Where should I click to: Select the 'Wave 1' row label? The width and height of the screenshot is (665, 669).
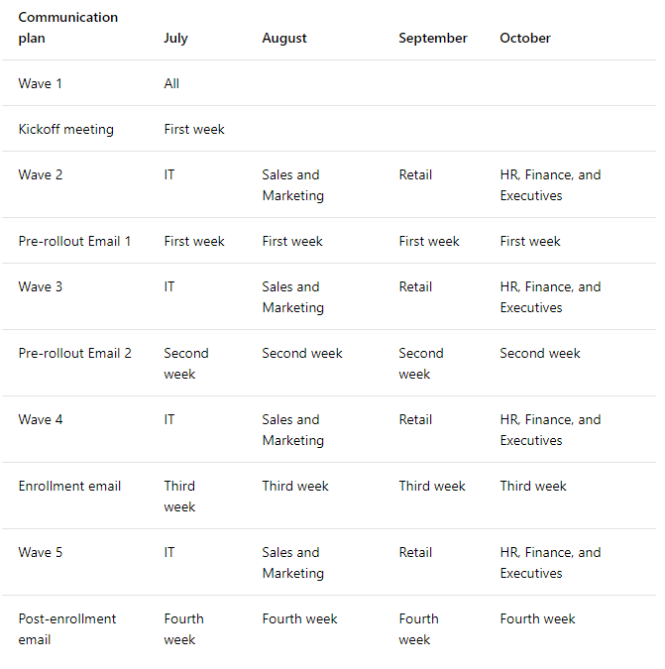click(41, 83)
